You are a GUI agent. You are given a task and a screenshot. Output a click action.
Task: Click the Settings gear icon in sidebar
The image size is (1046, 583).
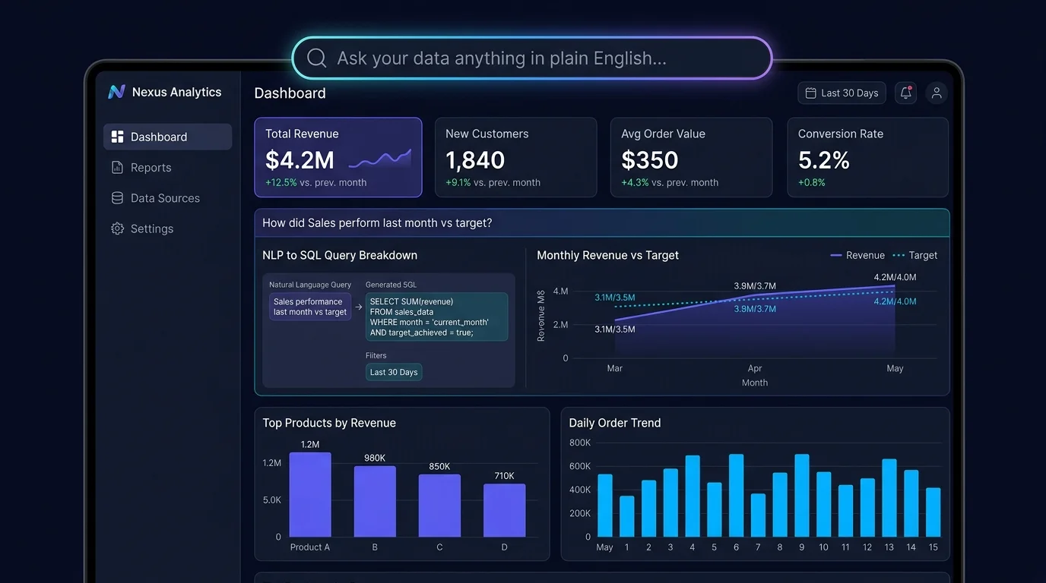117,228
